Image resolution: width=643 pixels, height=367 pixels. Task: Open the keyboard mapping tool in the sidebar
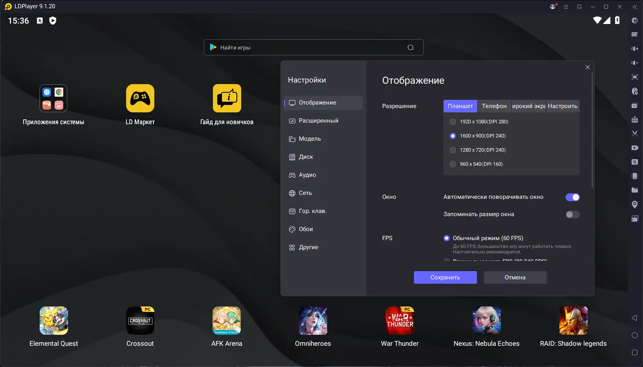pyautogui.click(x=634, y=35)
